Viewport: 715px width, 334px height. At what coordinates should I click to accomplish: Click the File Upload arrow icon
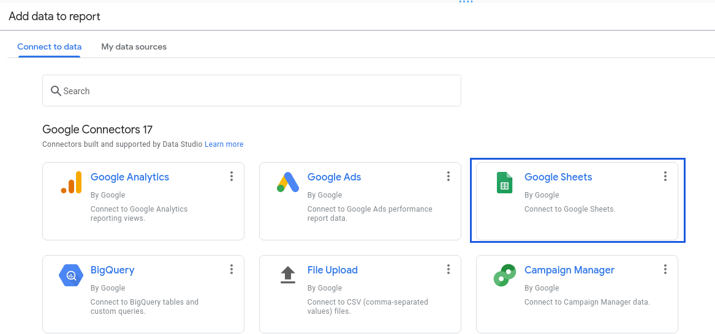tap(288, 275)
